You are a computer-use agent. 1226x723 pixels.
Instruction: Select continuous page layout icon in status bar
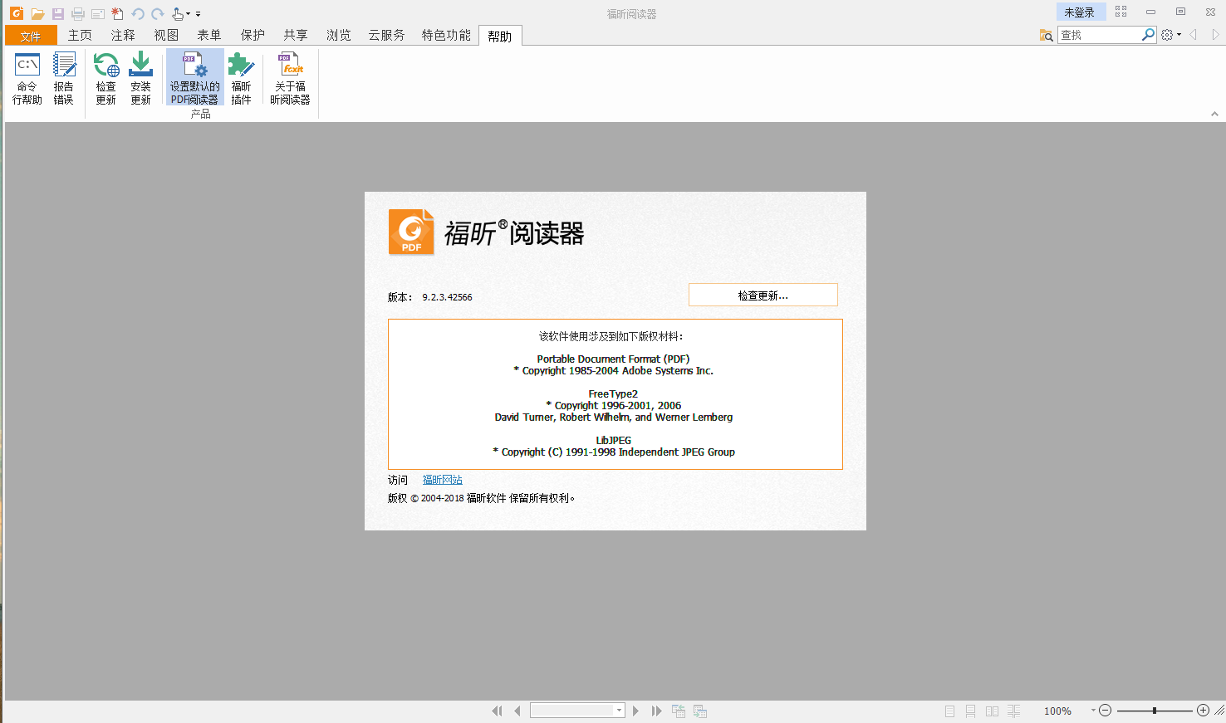click(970, 711)
